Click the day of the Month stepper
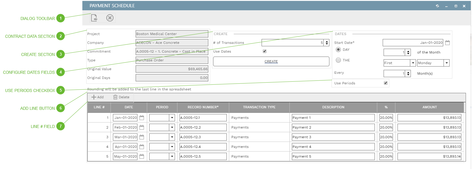The height and width of the screenshot is (170, 472). point(408,52)
